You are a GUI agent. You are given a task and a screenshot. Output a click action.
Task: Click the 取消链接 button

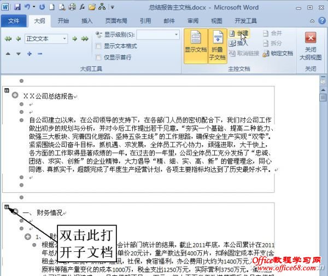click(244, 54)
